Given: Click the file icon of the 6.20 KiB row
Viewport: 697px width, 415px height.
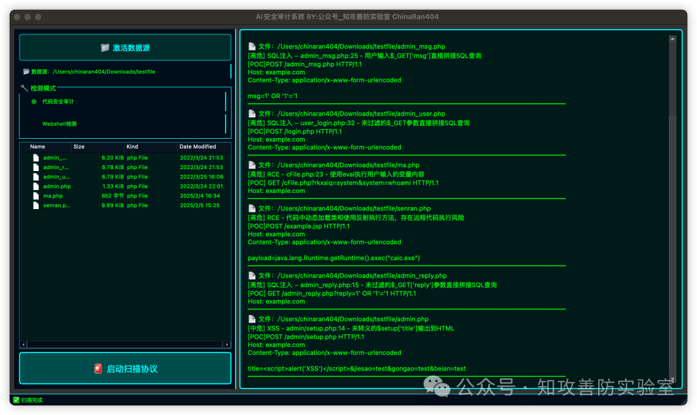Looking at the screenshot, I should 36,157.
